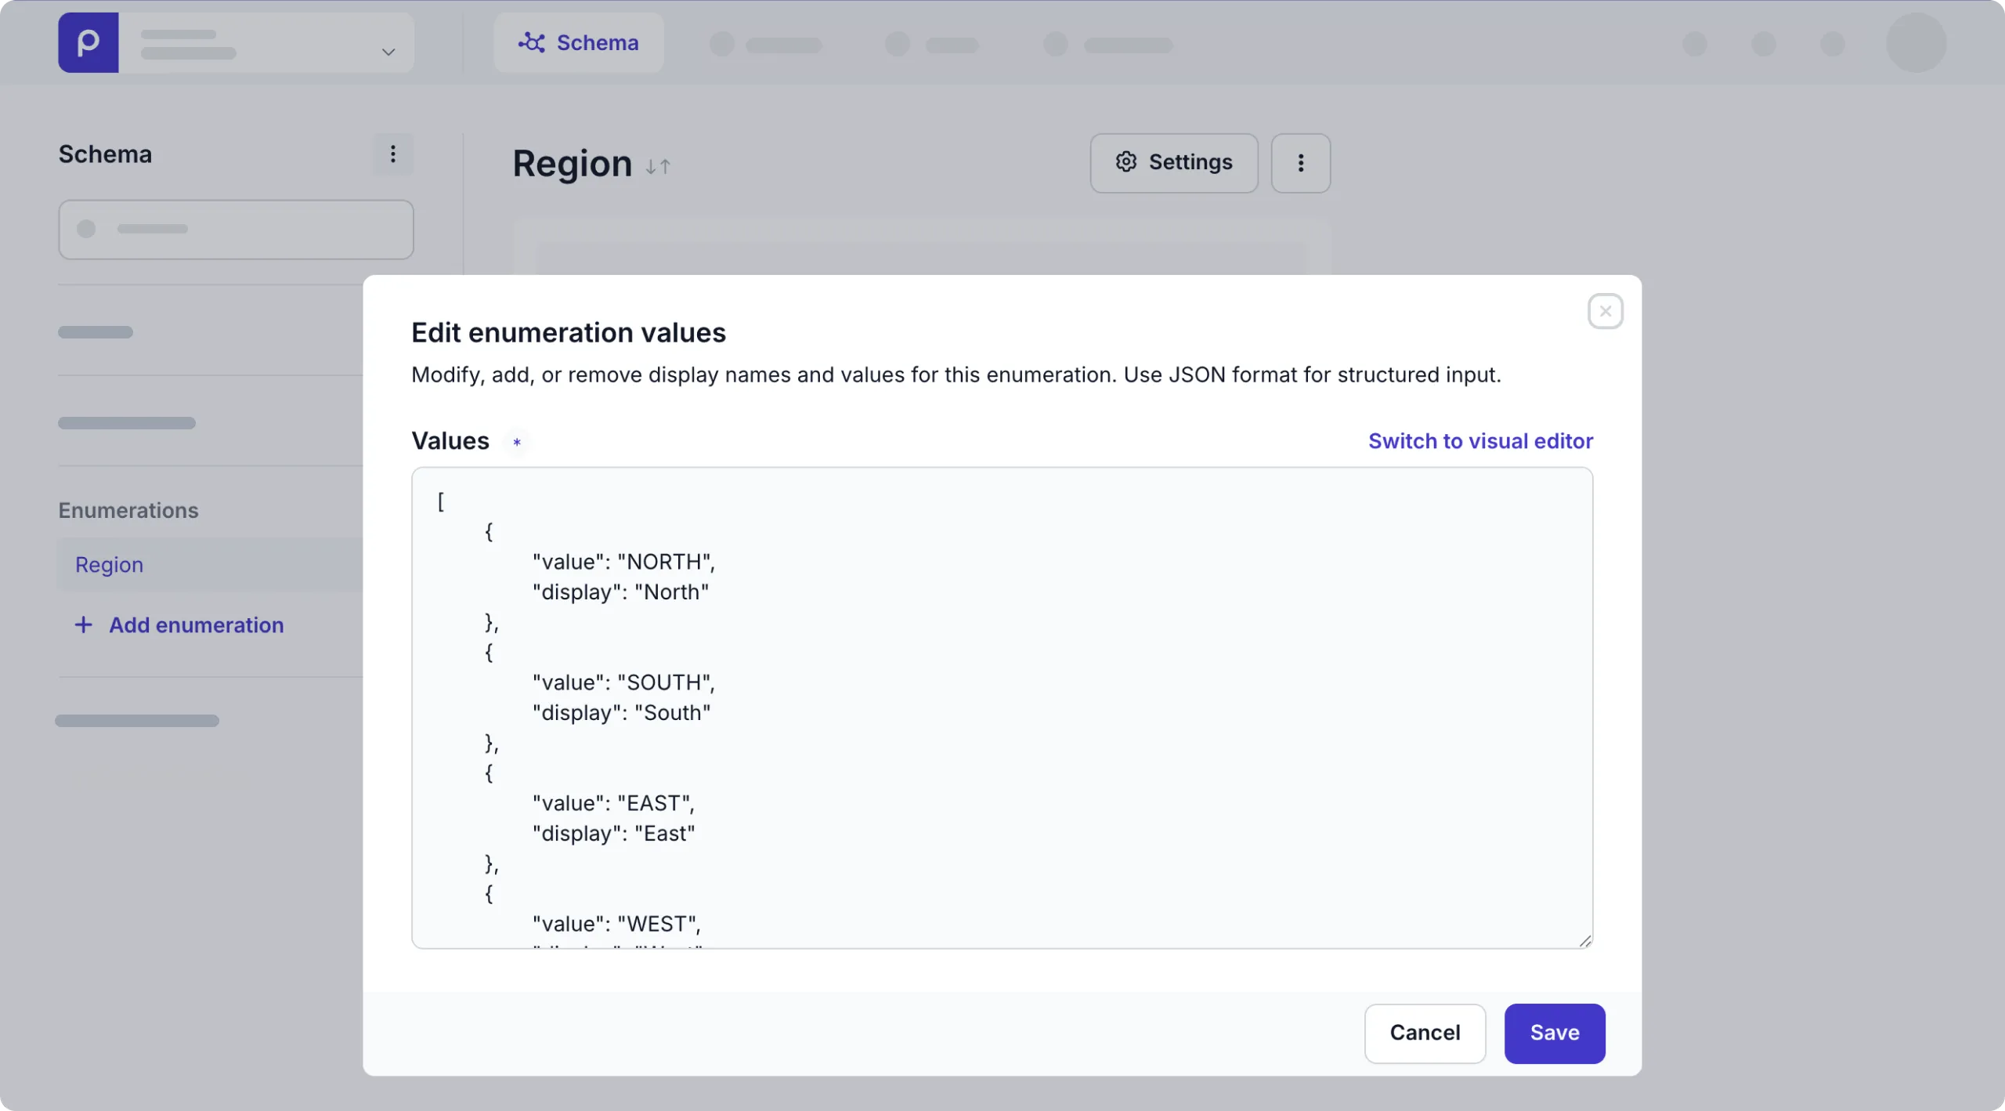Click the schema search field
The width and height of the screenshot is (2005, 1111).
point(236,230)
